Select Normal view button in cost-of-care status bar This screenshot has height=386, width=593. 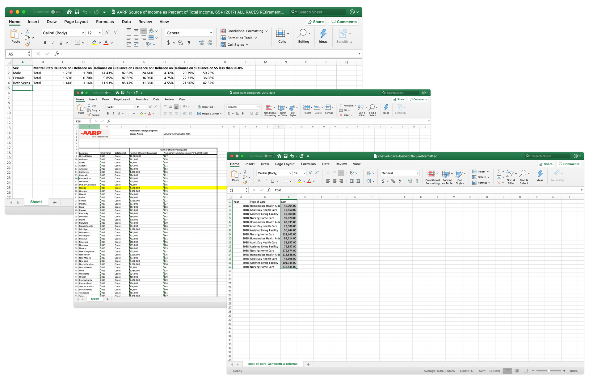(x=507, y=371)
